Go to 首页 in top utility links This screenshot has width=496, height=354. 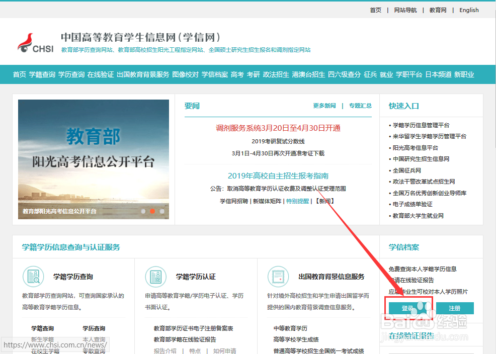tap(375, 10)
